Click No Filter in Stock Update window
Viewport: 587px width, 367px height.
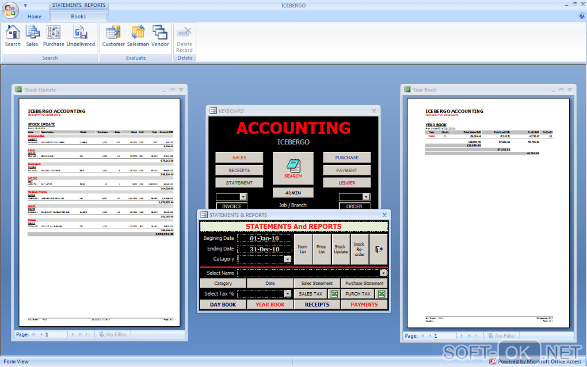pos(112,334)
